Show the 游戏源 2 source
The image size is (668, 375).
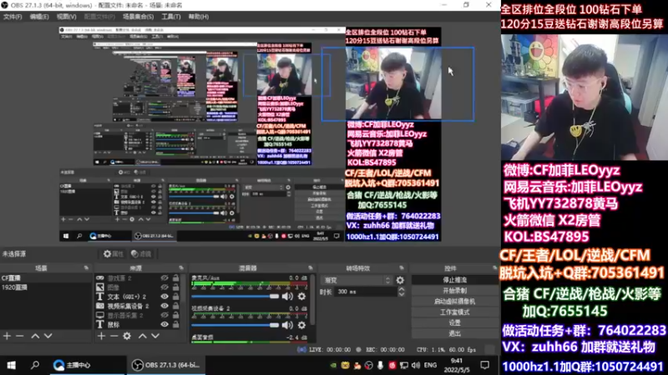coord(164,278)
